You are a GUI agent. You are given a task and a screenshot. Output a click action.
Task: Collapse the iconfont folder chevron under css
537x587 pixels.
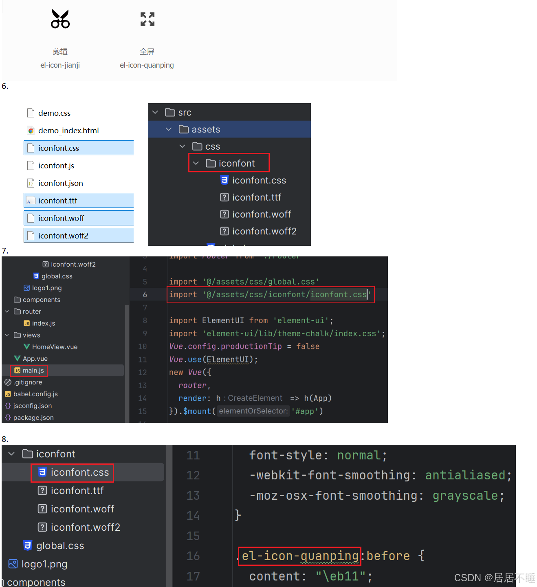point(196,163)
